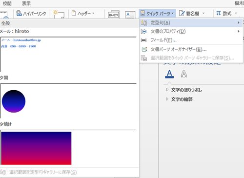
Task: Select the outlined A text effects icon
Action: pyautogui.click(x=184, y=74)
